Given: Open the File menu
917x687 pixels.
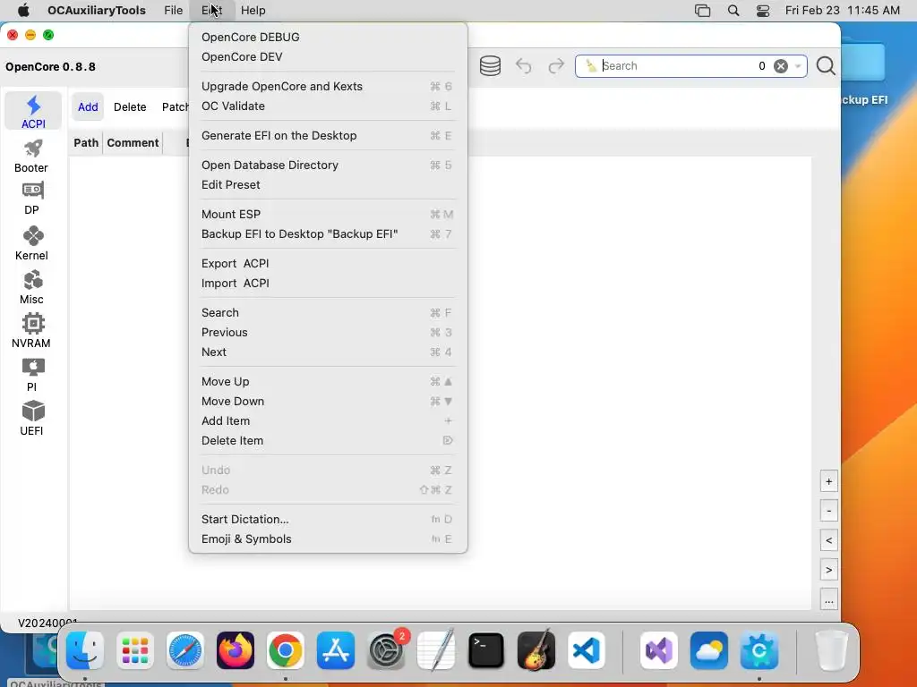Looking at the screenshot, I should [173, 10].
